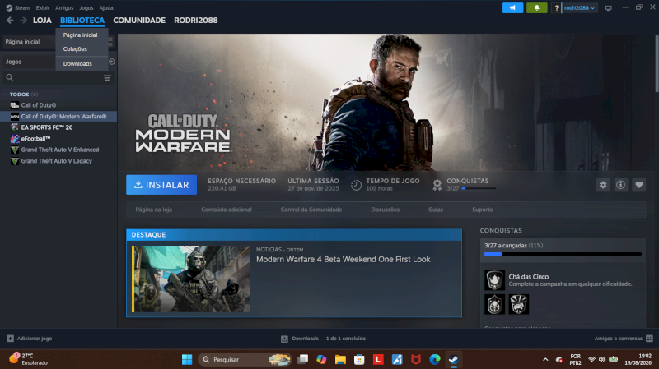Click the blue INSTALAR button
The width and height of the screenshot is (659, 369).
coord(161,185)
